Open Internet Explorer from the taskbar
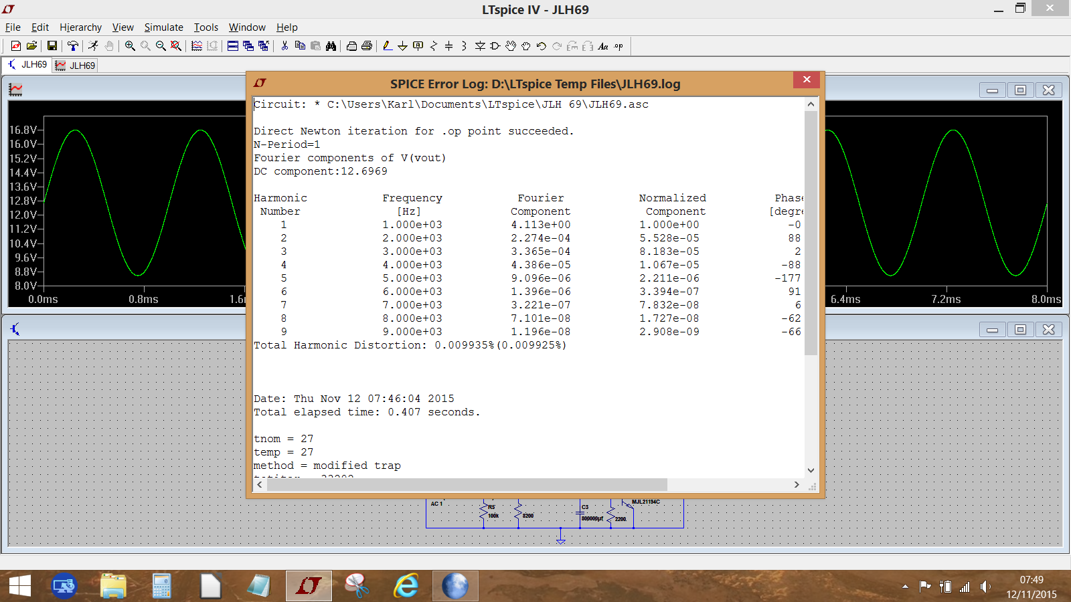The image size is (1071, 602). 406,586
